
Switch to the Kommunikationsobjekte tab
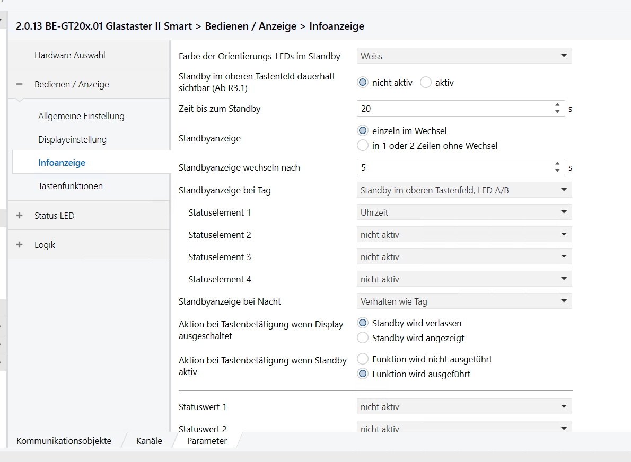[64, 441]
